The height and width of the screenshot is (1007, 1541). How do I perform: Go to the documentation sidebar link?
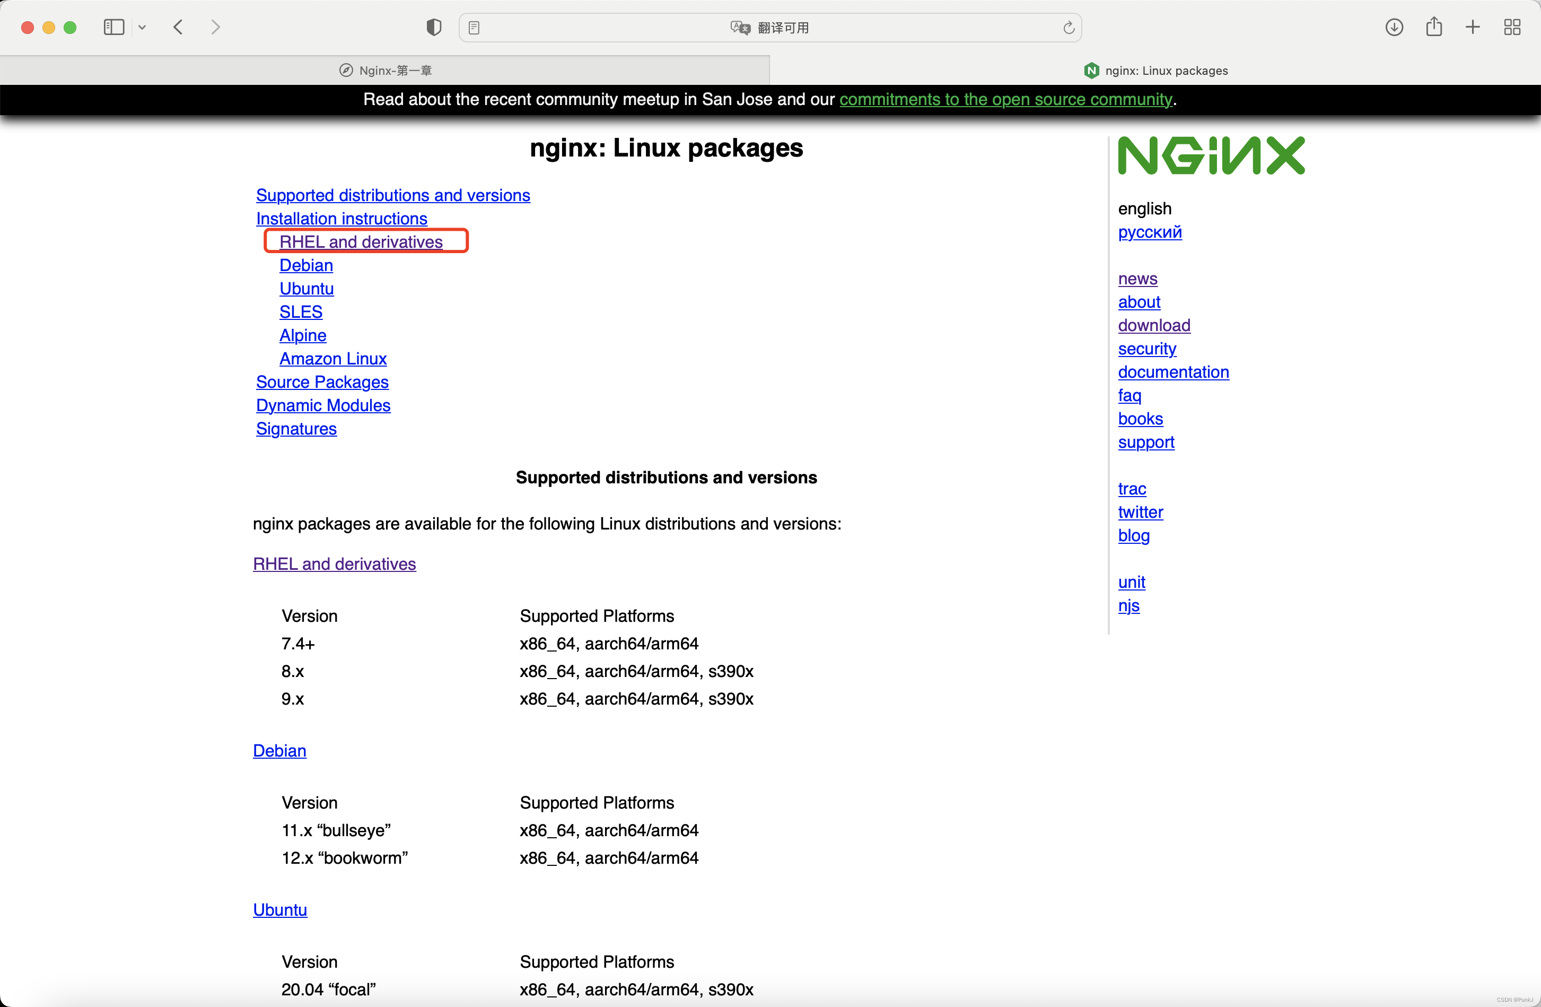pos(1172,372)
